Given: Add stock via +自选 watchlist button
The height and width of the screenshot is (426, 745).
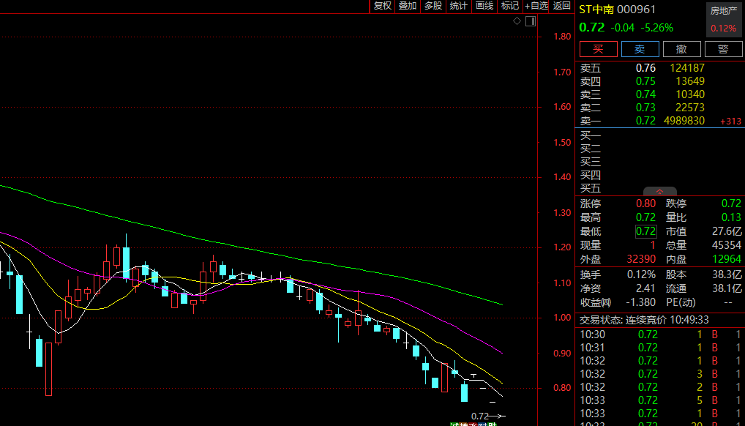Looking at the screenshot, I should coord(536,6).
